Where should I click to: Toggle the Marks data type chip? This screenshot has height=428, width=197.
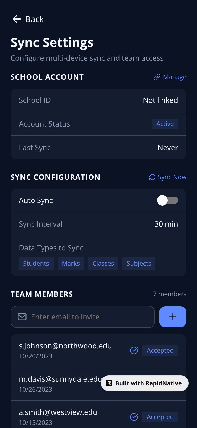pyautogui.click(x=71, y=264)
